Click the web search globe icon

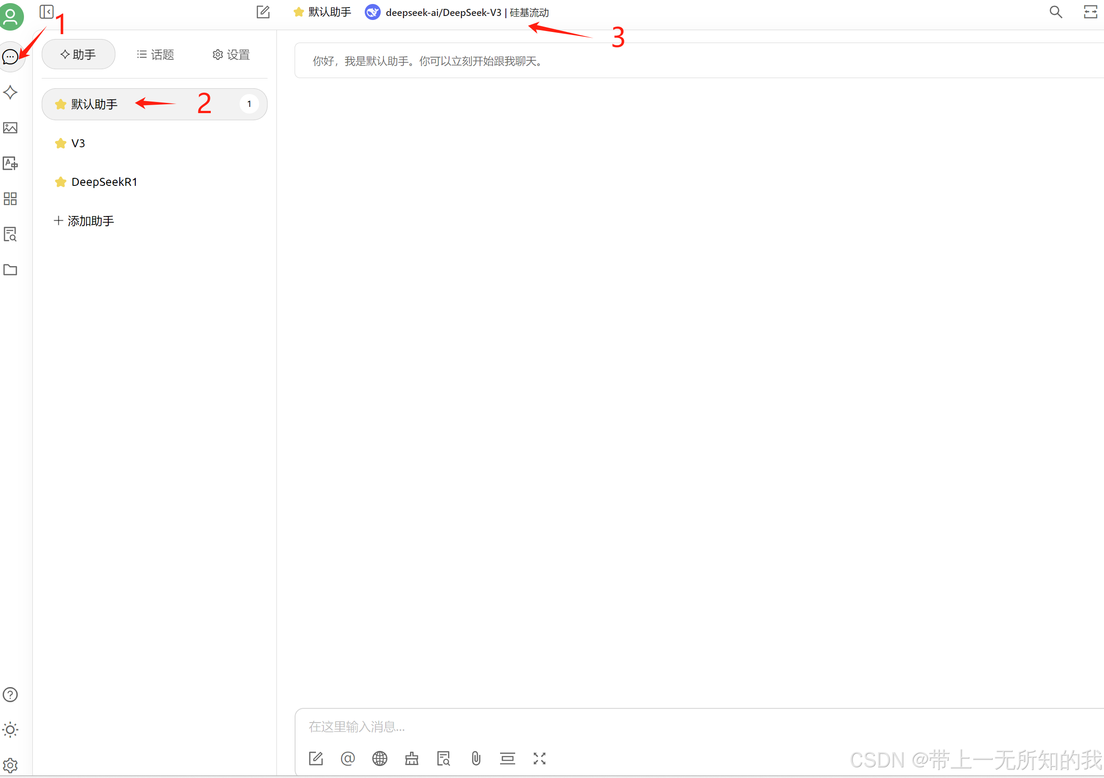pyautogui.click(x=380, y=758)
